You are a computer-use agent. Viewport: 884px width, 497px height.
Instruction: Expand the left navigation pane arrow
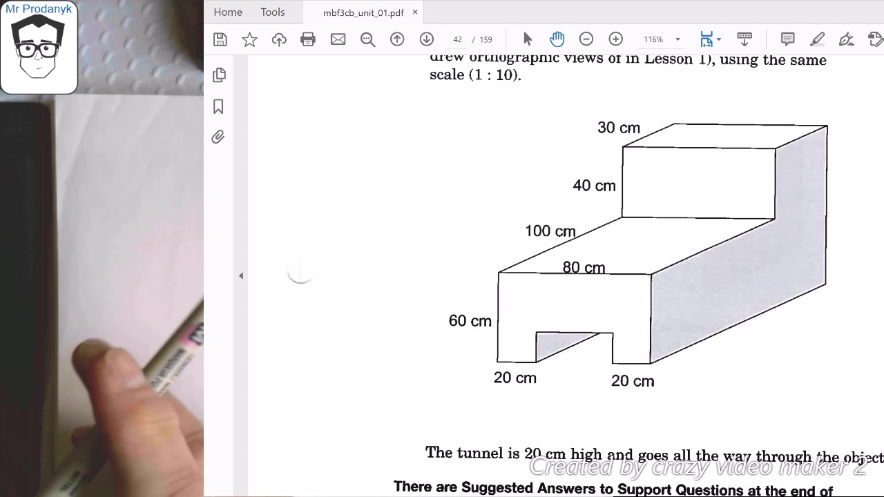(241, 275)
